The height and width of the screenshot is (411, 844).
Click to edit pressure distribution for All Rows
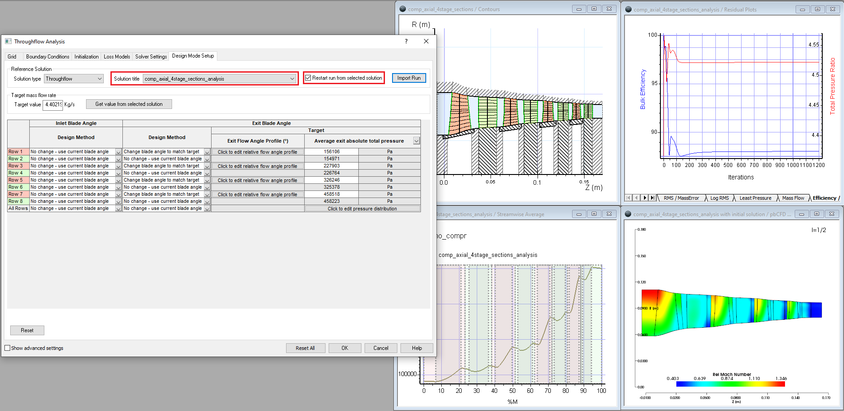pyautogui.click(x=362, y=209)
